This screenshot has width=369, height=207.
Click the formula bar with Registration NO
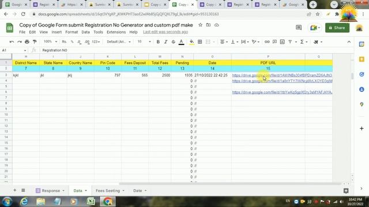point(195,50)
